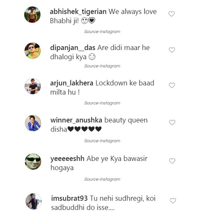Open arjun_lakhera username link
224x215 pixels.
pyautogui.click(x=72, y=83)
